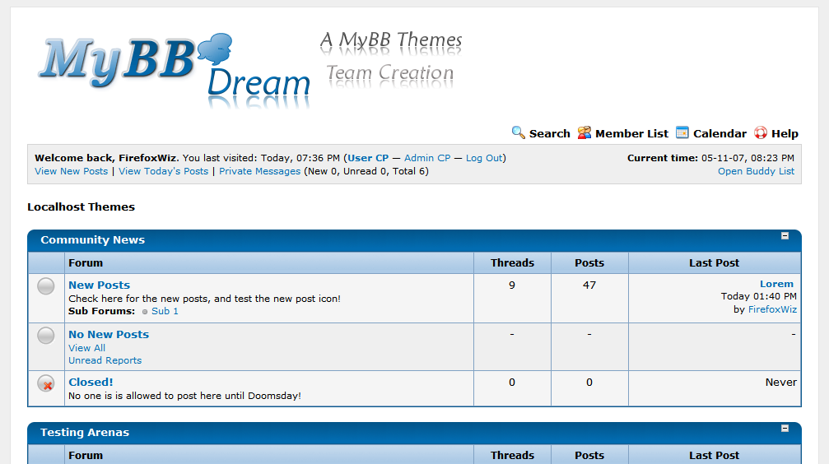Click the New Posts forum status icon

pos(46,286)
